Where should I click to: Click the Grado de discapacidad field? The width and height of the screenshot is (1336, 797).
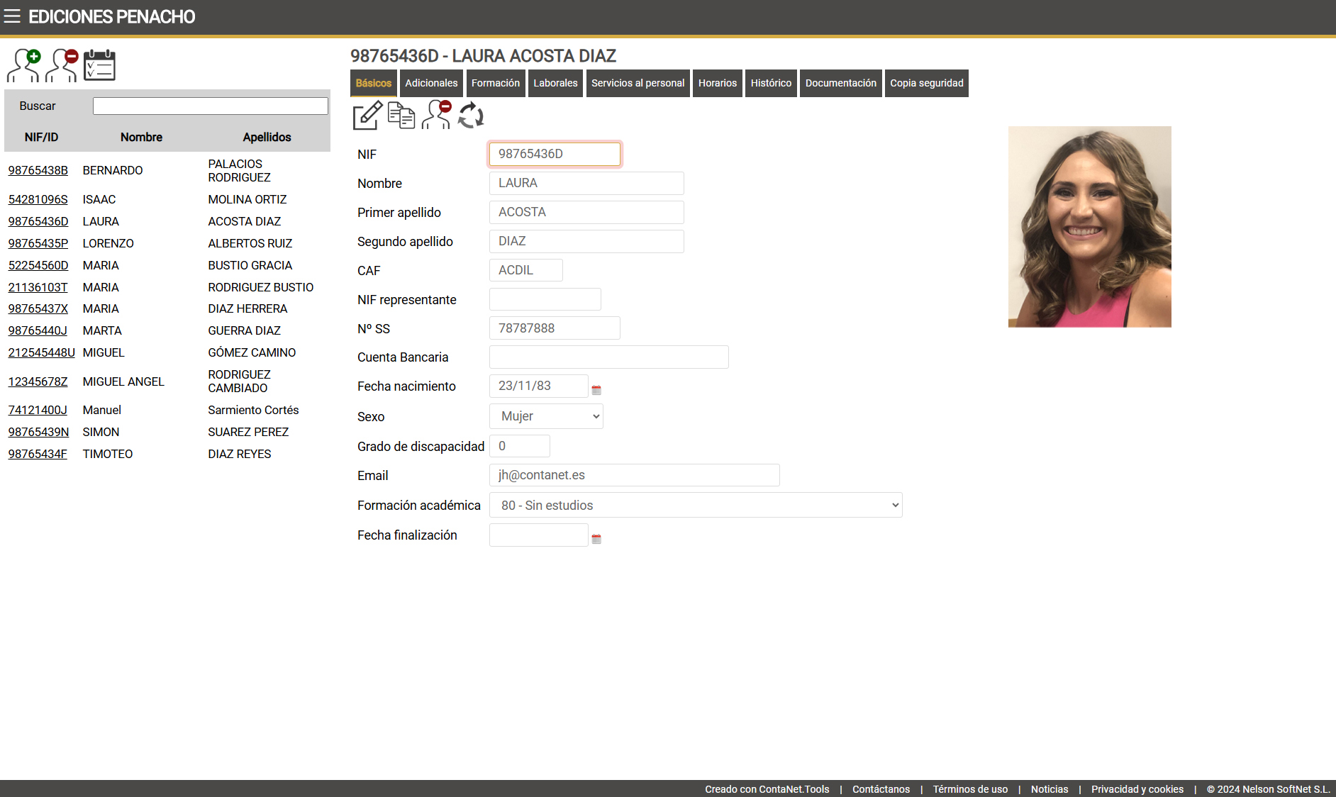520,446
